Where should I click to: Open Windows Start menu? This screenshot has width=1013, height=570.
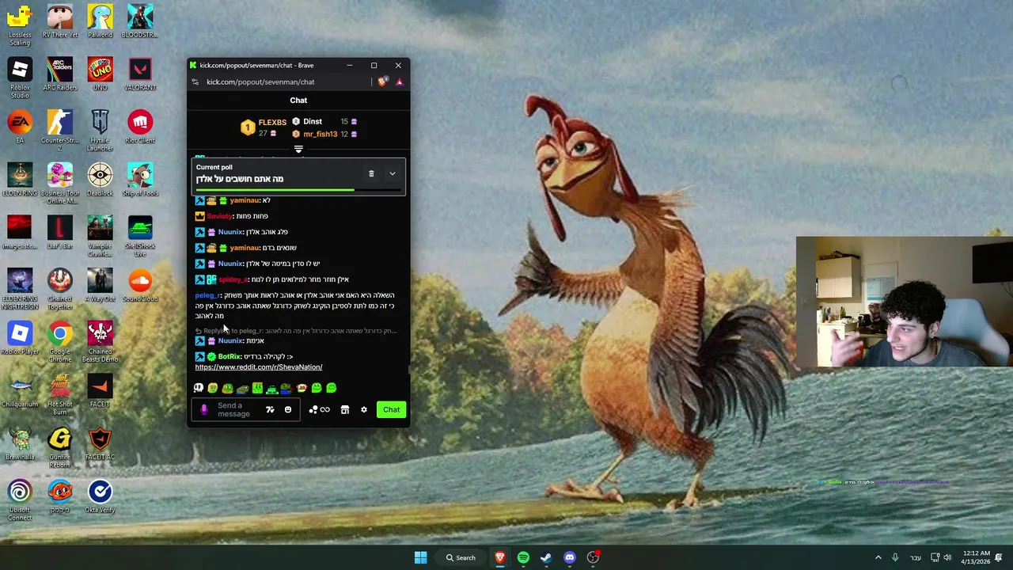tap(421, 557)
